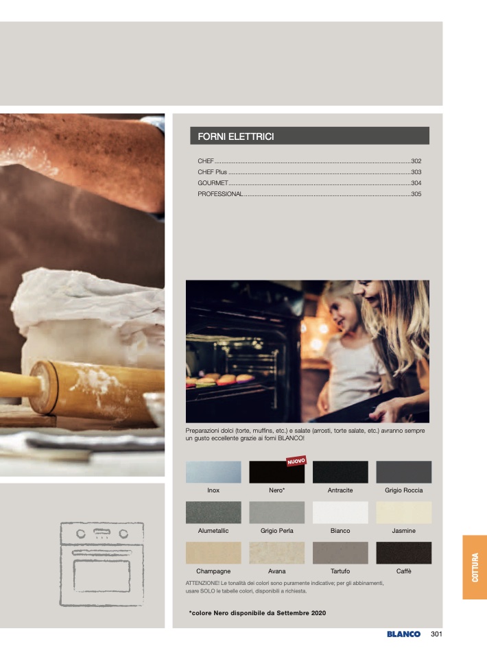The width and height of the screenshot is (487, 657).
Task: Click the oven outline icon
Action: 102,564
